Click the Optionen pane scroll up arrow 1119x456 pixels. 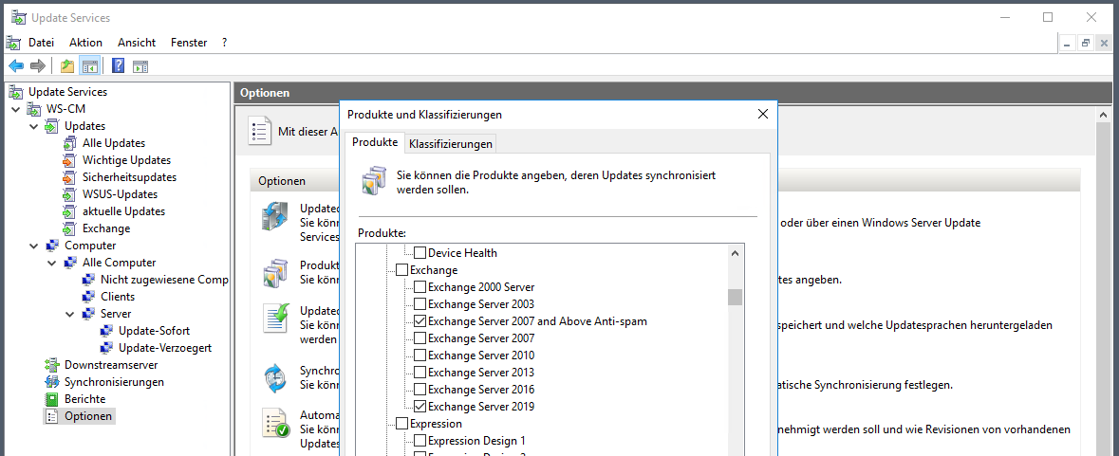point(1103,115)
